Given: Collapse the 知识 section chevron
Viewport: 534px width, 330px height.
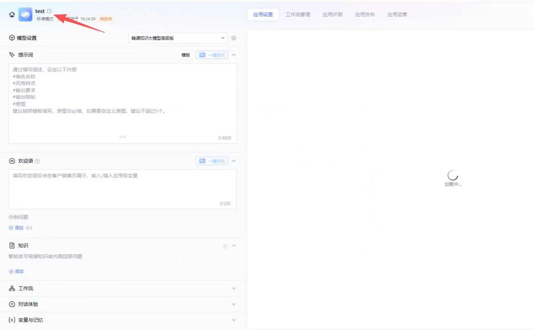Looking at the screenshot, I should click(234, 246).
